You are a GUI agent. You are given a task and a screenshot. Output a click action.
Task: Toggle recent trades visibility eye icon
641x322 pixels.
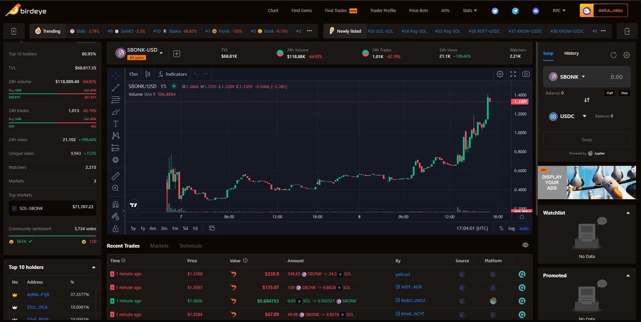[526, 245]
